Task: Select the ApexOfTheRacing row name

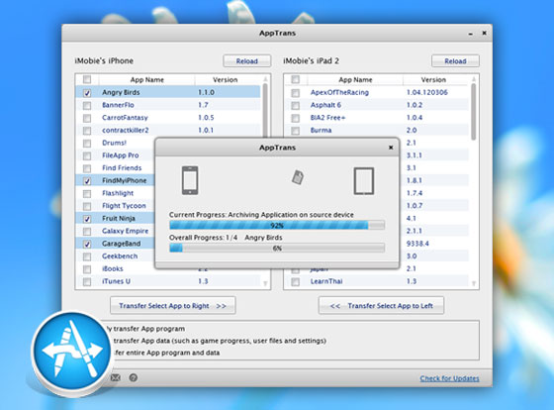Action: [x=339, y=92]
